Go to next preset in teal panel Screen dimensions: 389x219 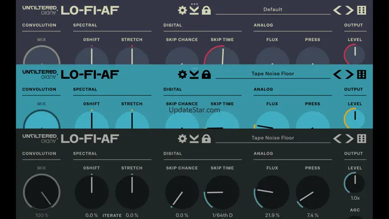click(349, 74)
